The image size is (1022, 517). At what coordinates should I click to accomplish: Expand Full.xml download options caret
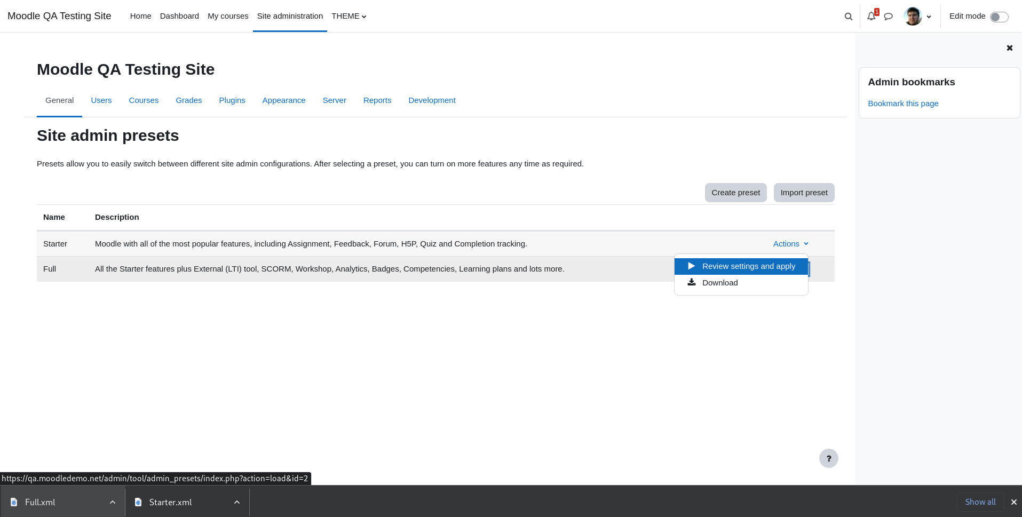click(x=113, y=502)
